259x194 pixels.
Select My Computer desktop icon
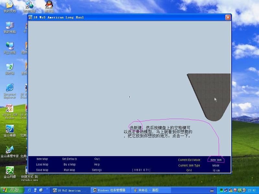tap(10, 26)
